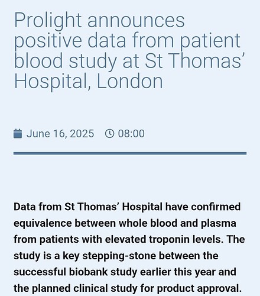The width and height of the screenshot is (260, 296).
Task: Click the words 'positive data' in headline
Action: pos(70,41)
